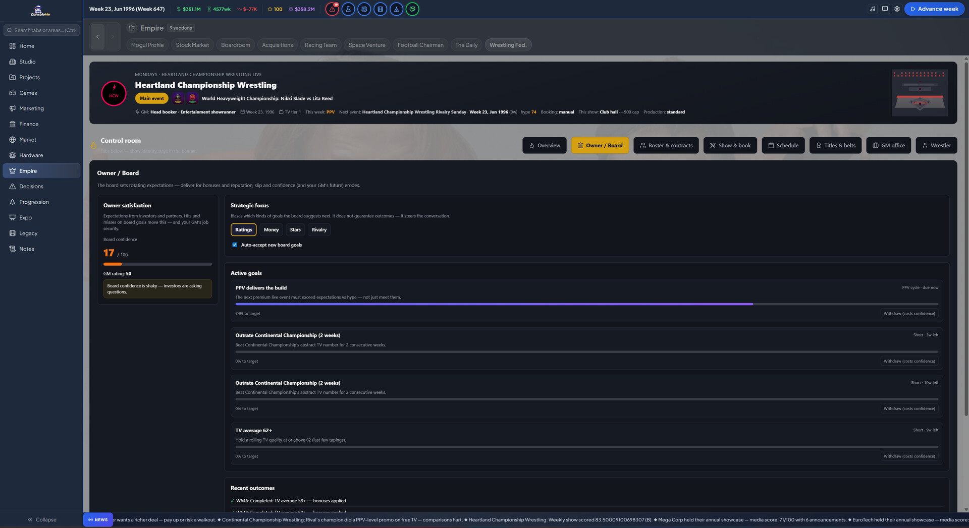The height and width of the screenshot is (528, 969).
Task: Expand the NEWS ticker panel
Action: click(x=98, y=520)
